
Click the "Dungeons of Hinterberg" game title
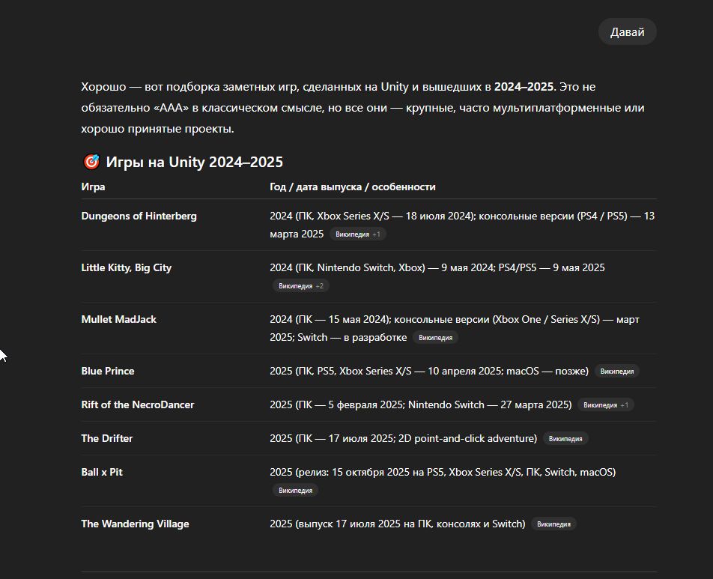point(139,216)
